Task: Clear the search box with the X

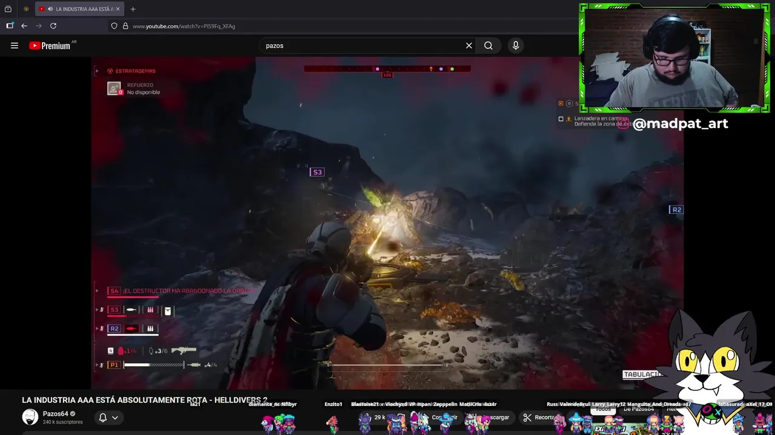Action: [469, 45]
